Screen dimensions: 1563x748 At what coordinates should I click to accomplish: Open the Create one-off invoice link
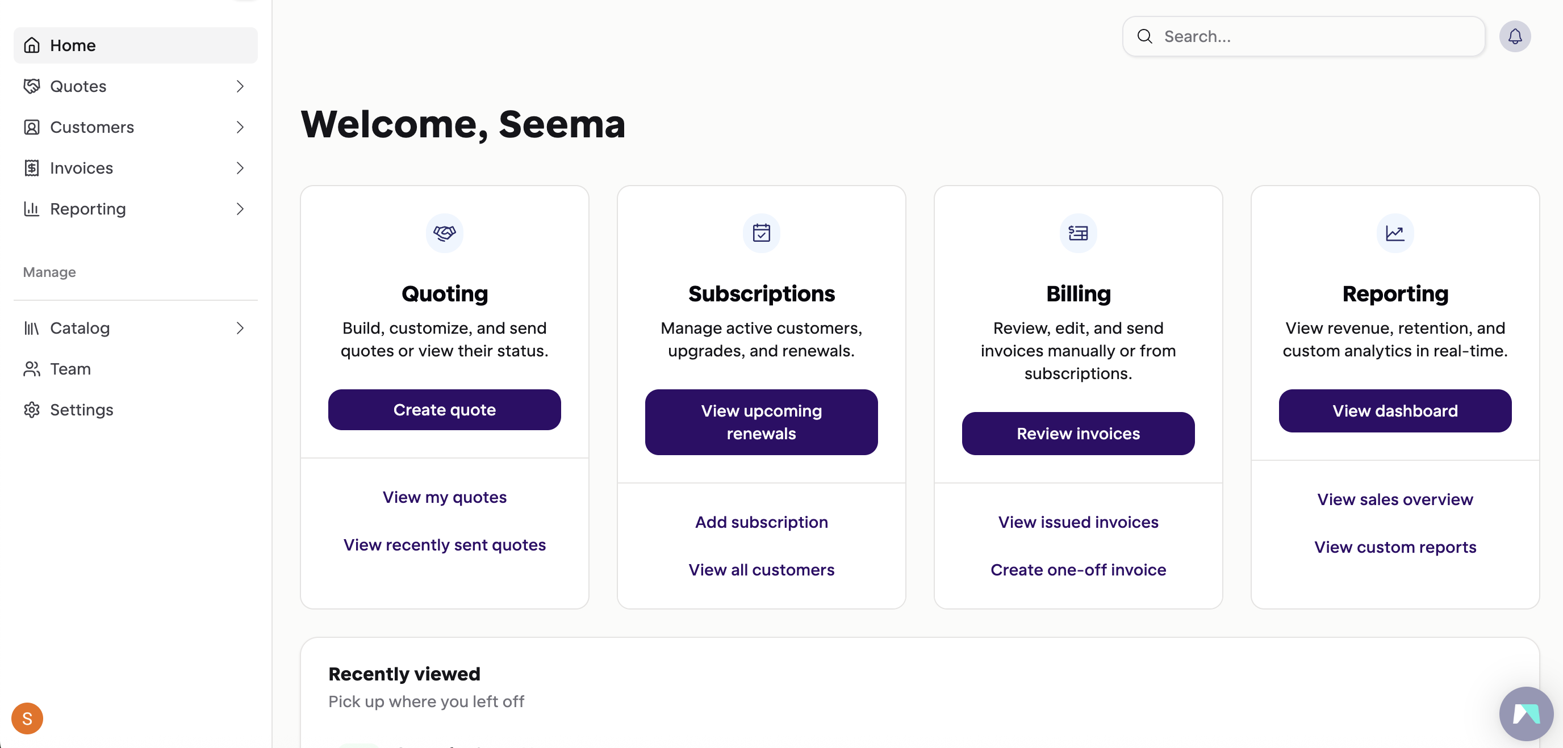pos(1077,570)
